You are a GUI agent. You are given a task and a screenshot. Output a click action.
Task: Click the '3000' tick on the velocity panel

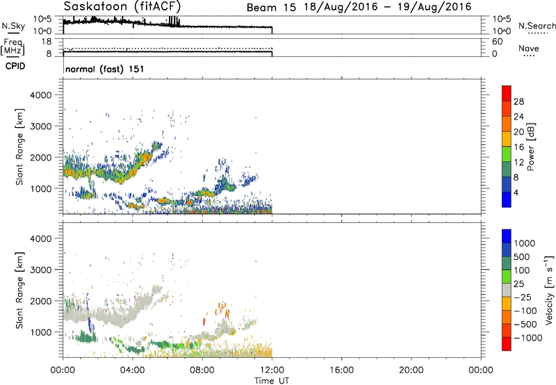tap(40, 270)
